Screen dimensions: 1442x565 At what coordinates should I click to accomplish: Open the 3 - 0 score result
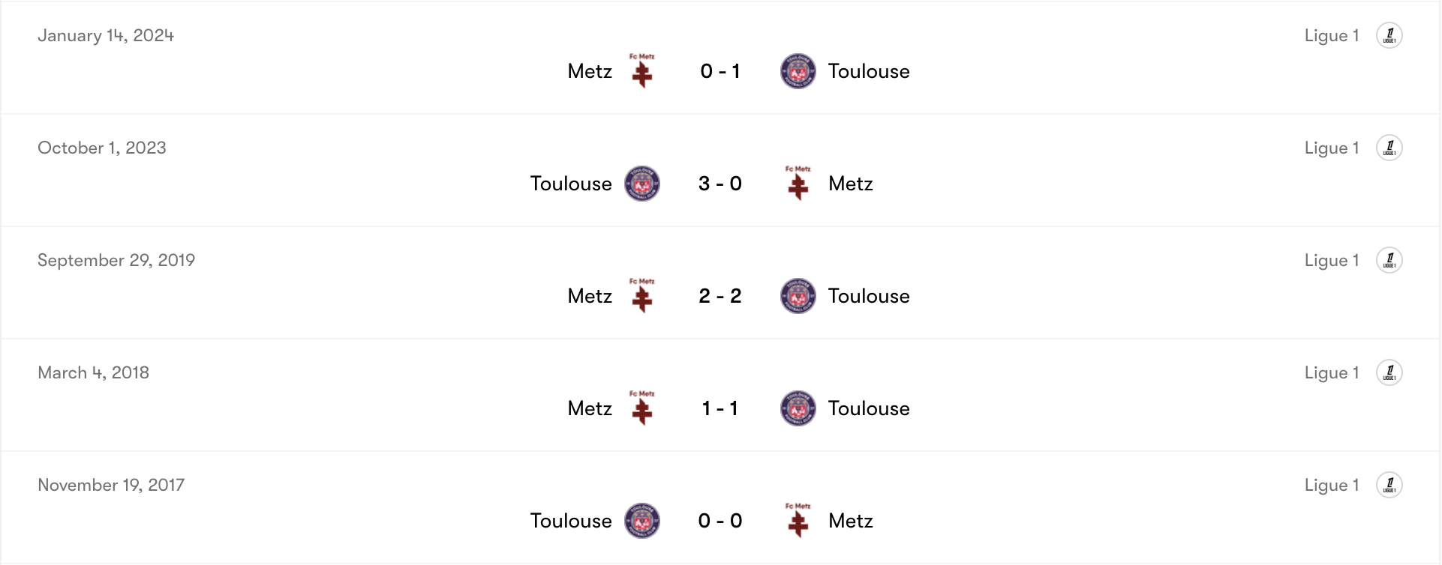point(720,184)
